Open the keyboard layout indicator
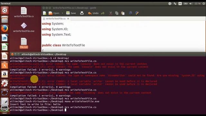The width and height of the screenshot is (206, 116). coord(180,4)
